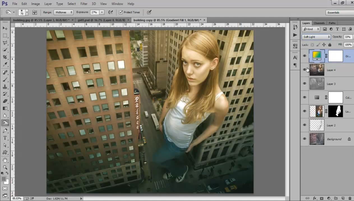Open the Soft Light blend mode dropdown

pyautogui.click(x=316, y=37)
